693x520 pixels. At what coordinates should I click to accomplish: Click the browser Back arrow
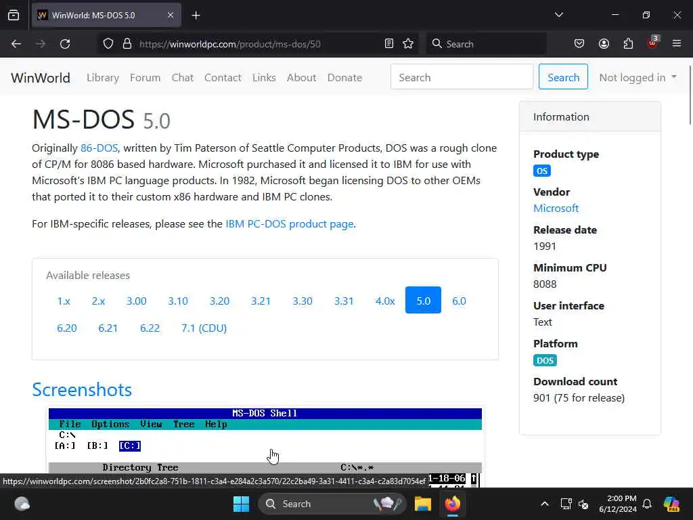[16, 44]
